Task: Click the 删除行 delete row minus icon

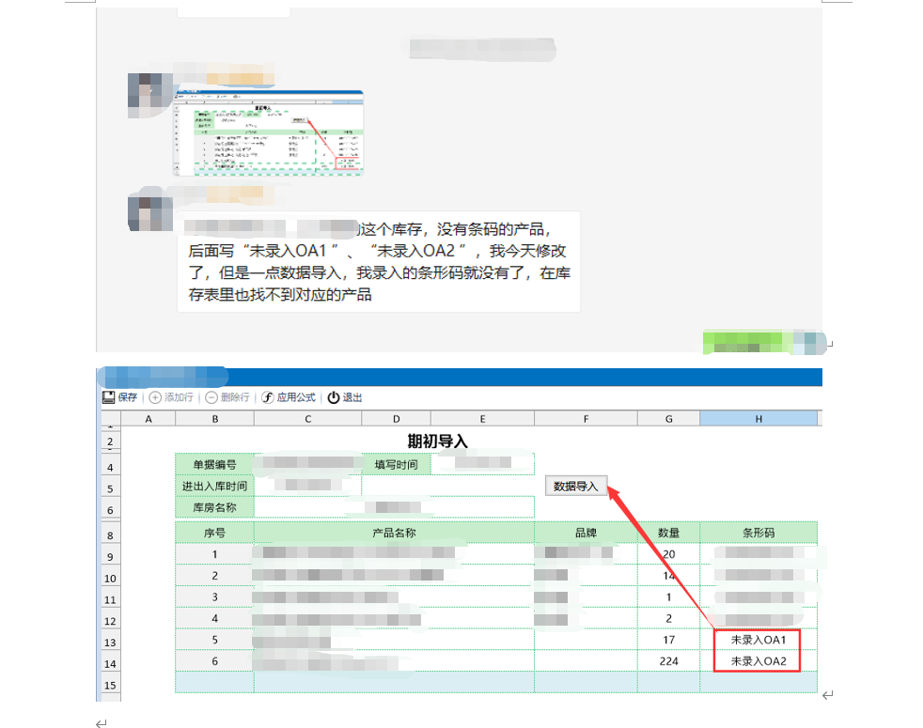Action: [211, 397]
